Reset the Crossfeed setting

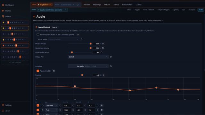point(111,66)
